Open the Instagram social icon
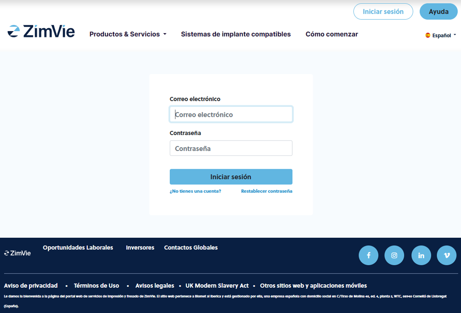This screenshot has width=461, height=313. pyautogui.click(x=394, y=255)
